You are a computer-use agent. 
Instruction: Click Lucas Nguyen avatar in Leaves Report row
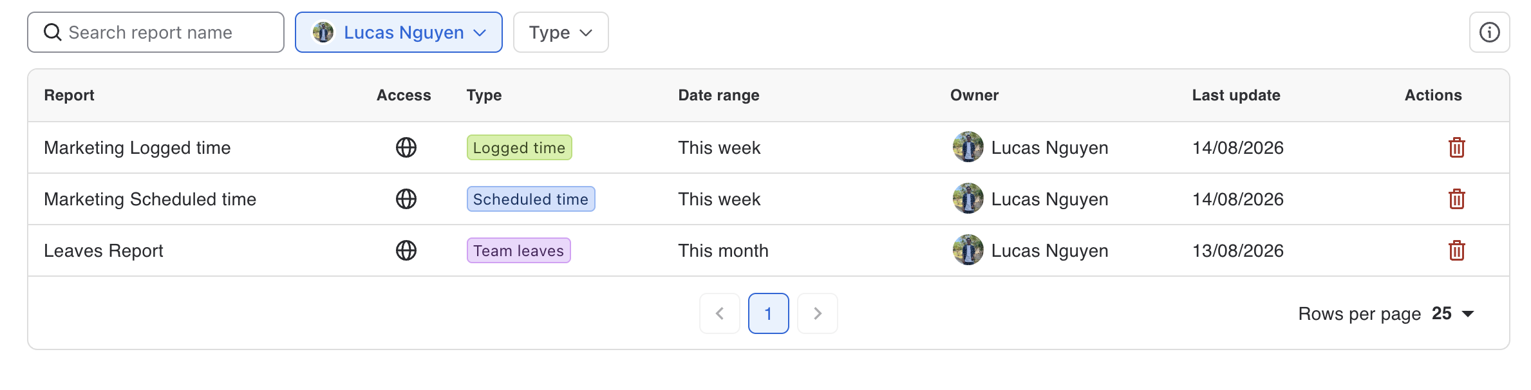click(968, 250)
